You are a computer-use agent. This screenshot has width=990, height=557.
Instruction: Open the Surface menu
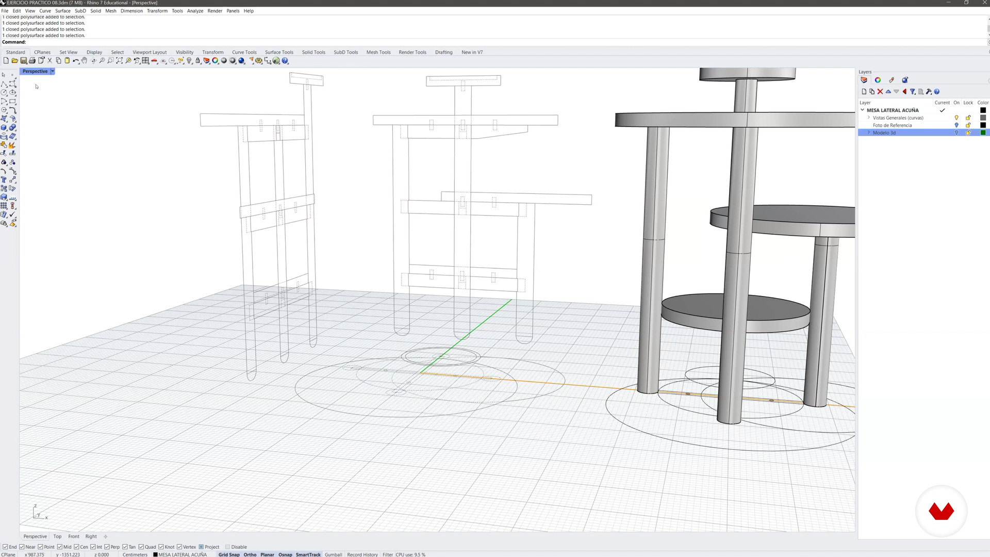coord(62,11)
